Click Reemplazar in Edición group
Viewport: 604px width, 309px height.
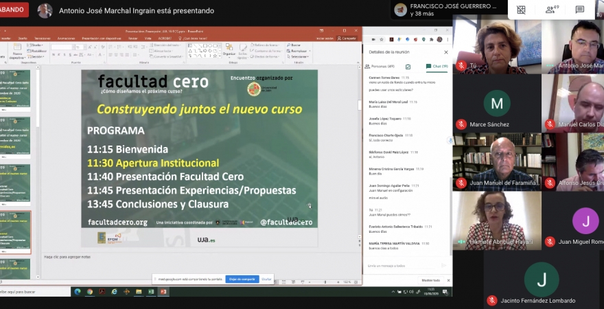(x=298, y=51)
